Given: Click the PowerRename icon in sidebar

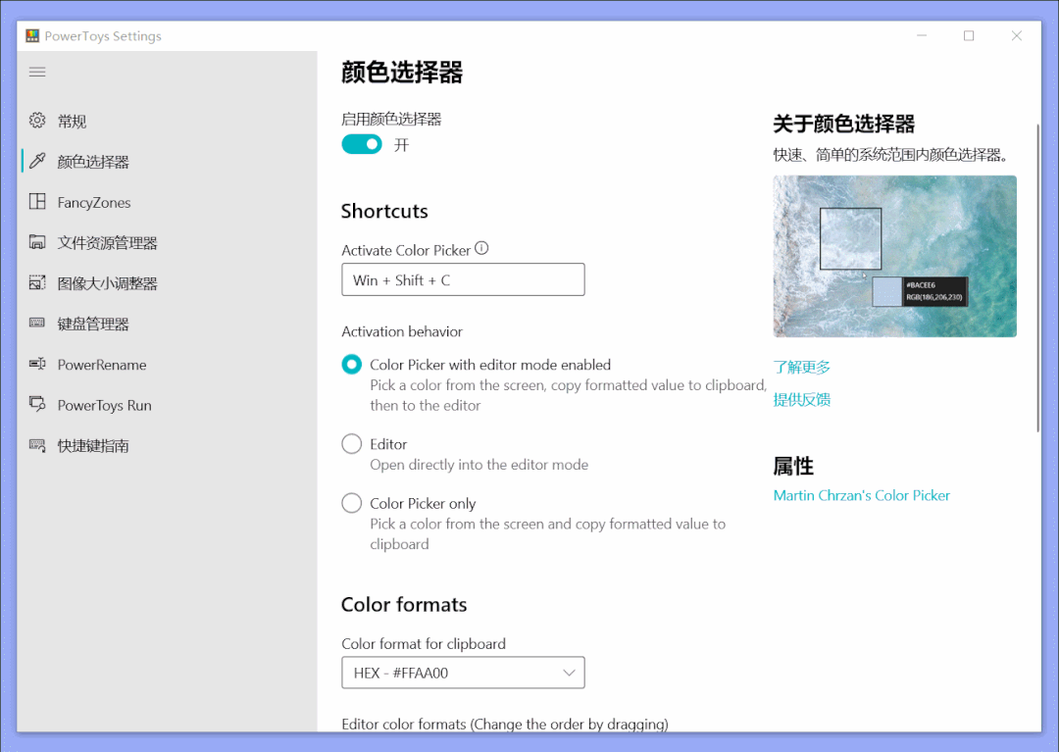Looking at the screenshot, I should pos(37,365).
